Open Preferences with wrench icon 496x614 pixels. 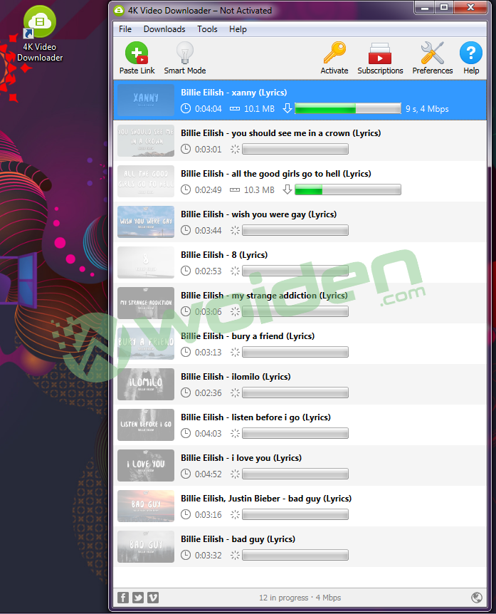click(x=432, y=58)
